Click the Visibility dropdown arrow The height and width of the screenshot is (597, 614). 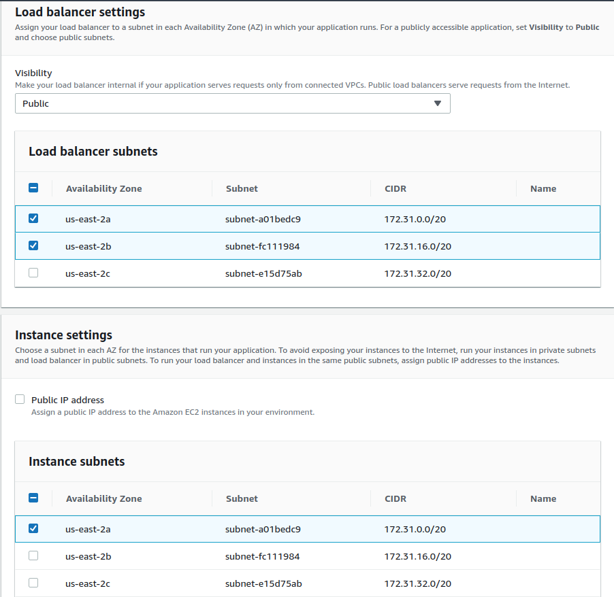pyautogui.click(x=438, y=103)
